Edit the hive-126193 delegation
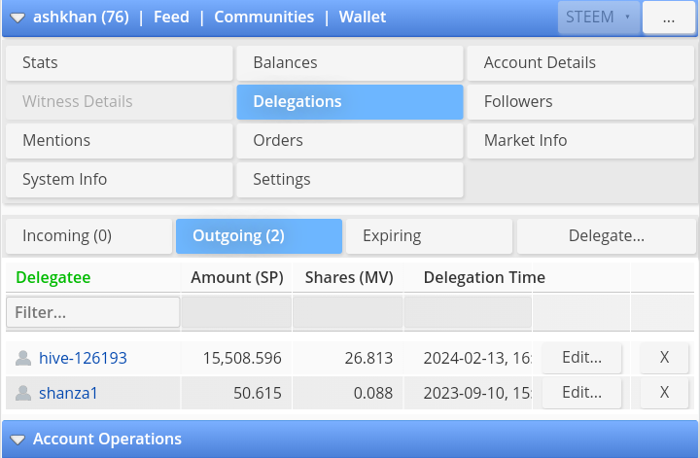This screenshot has width=700, height=458. (x=581, y=358)
